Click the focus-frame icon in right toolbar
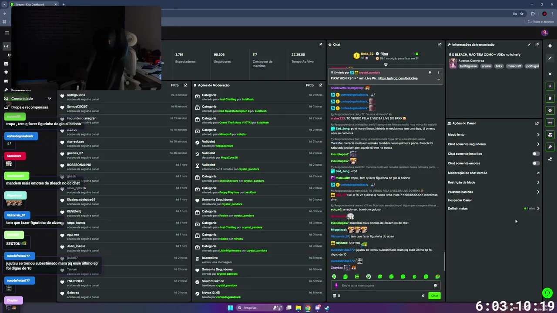The height and width of the screenshot is (313, 557). 550,74
